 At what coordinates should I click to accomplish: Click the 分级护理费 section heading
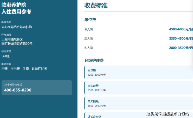click(x=94, y=61)
